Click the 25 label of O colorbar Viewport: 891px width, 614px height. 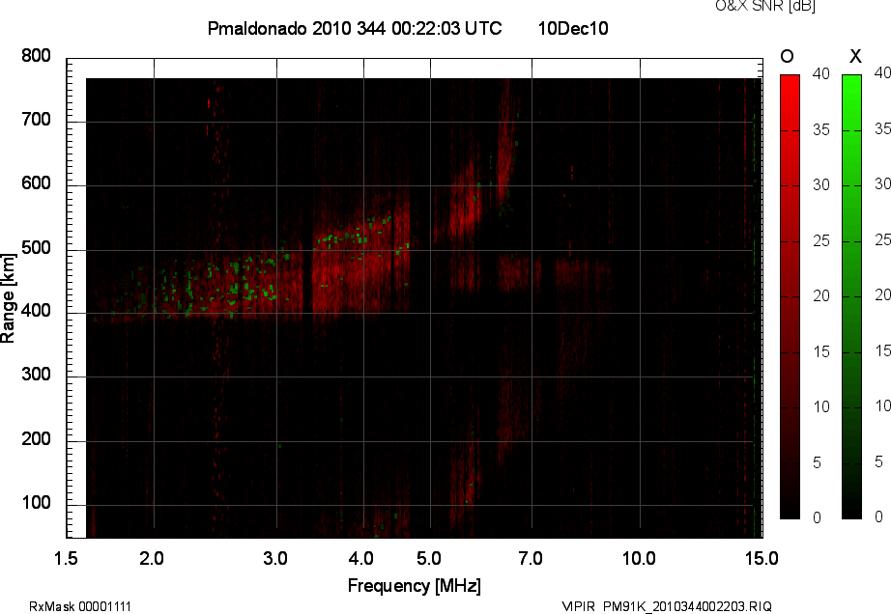point(821,240)
